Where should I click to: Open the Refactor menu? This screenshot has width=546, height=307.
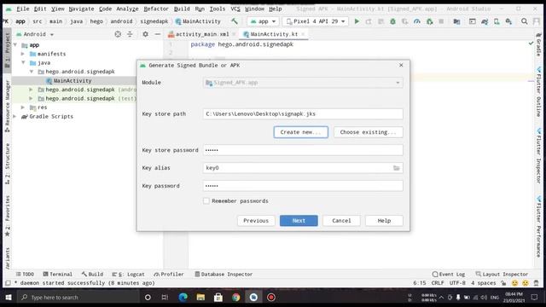(156, 9)
